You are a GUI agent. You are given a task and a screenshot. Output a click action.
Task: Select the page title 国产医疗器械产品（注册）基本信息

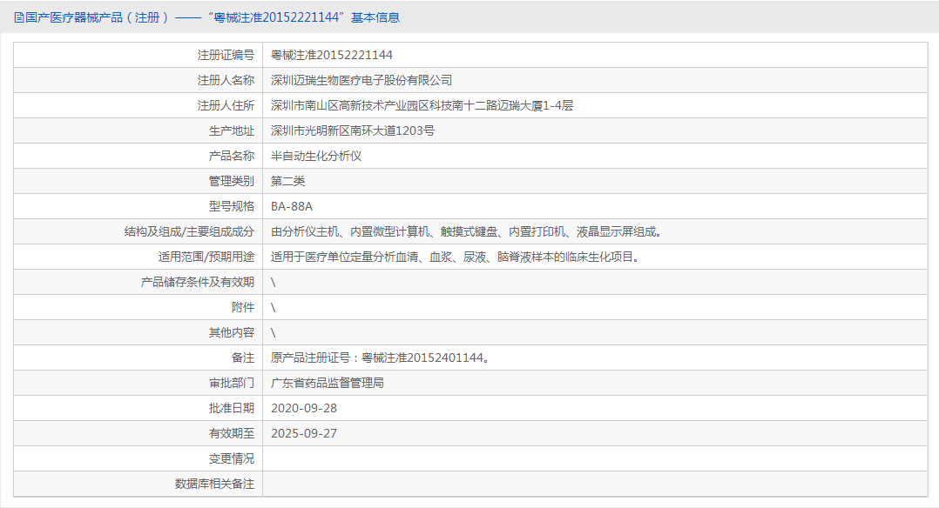[213, 18]
